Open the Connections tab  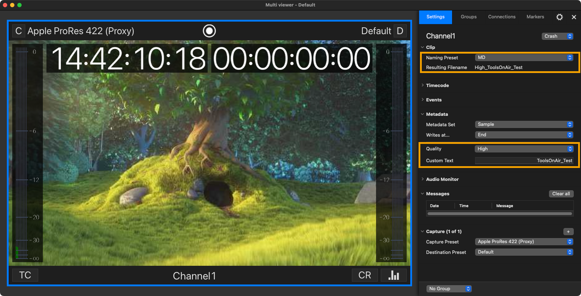pyautogui.click(x=502, y=17)
